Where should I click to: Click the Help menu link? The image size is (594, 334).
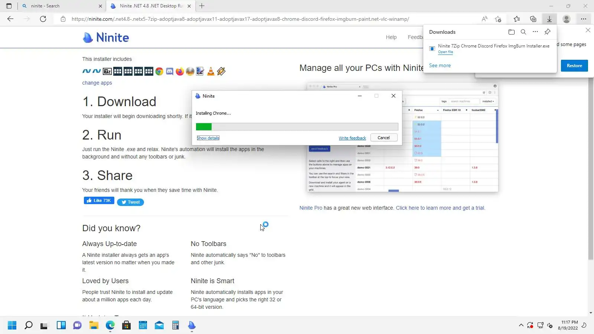(391, 37)
